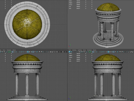Click Exposure icon beside 0.00 field
This screenshot has width=134, height=101.
57,52
